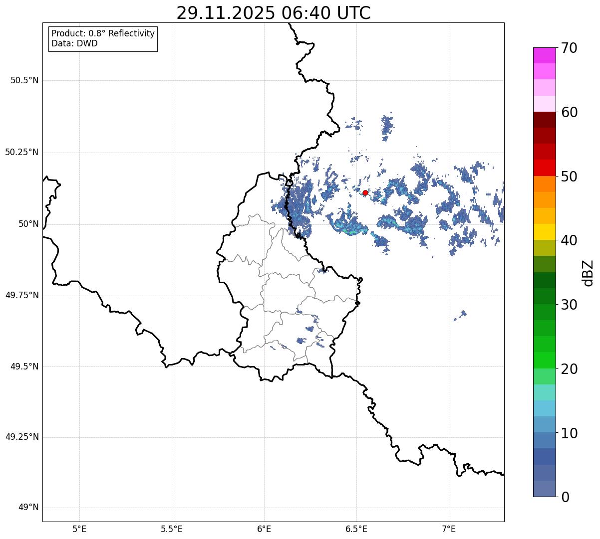Click the 49.5°N latitude label
The width and height of the screenshot is (600, 539).
(x=24, y=366)
